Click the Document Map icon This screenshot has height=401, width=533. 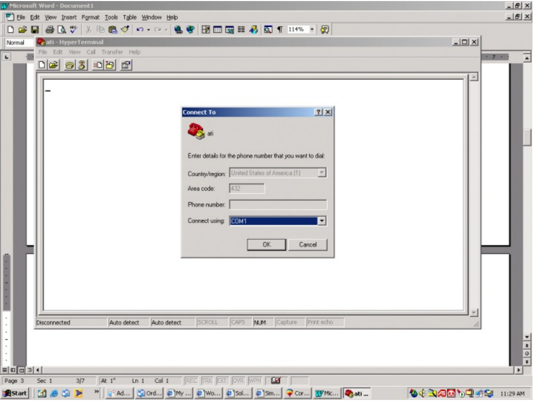pos(268,30)
